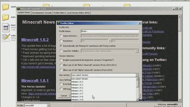Viewport: 190px width, 107px height.
Task: Uncheck automatically ask Mojang for assistance
Action: (61, 46)
